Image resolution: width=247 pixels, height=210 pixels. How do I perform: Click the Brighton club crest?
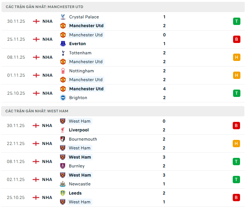click(x=63, y=98)
